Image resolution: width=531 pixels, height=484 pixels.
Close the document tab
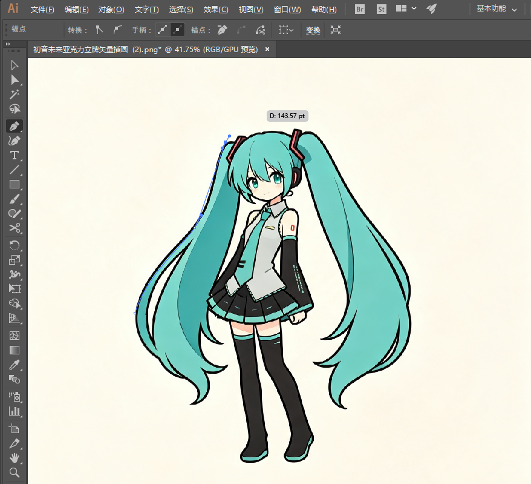(267, 50)
